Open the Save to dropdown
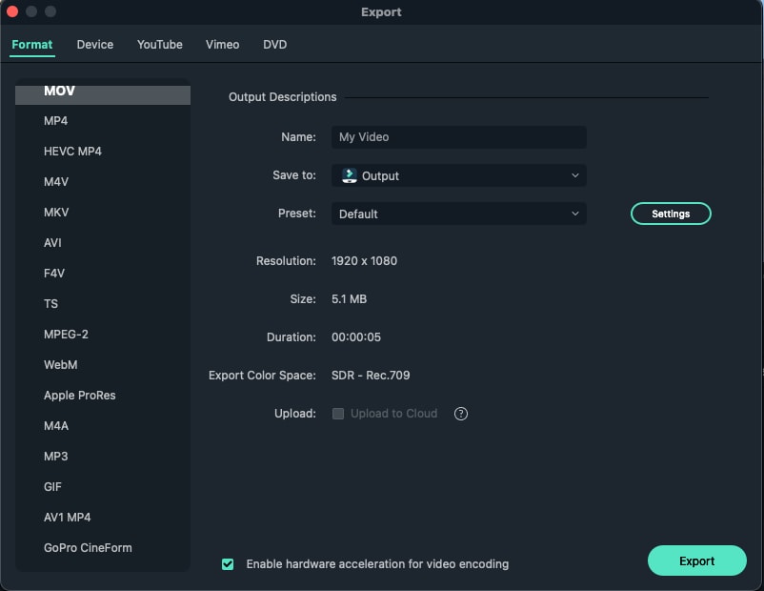Viewport: 764px width, 591px height. [x=459, y=175]
